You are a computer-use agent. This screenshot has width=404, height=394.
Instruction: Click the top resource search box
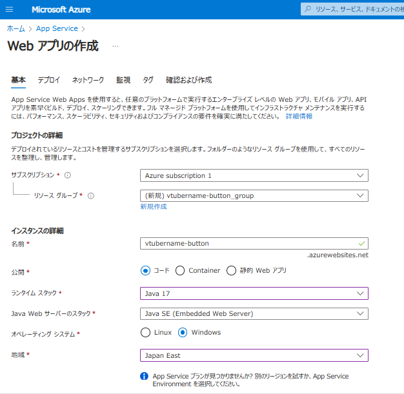coord(352,9)
